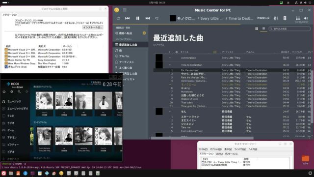Screen dimensions: 314x177
Task: Open the Music Center hamburger menu
Action: click(125, 10)
